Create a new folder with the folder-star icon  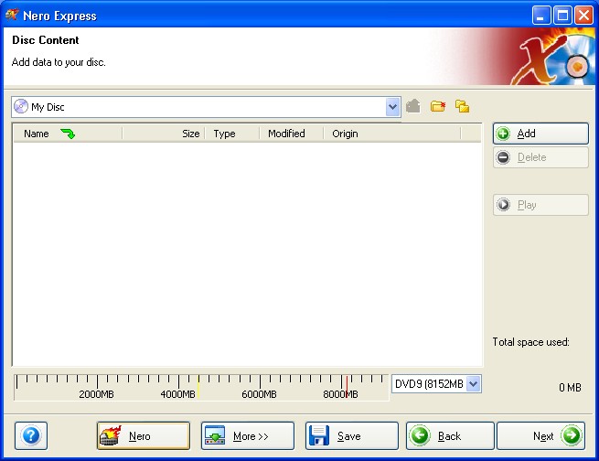tap(438, 106)
